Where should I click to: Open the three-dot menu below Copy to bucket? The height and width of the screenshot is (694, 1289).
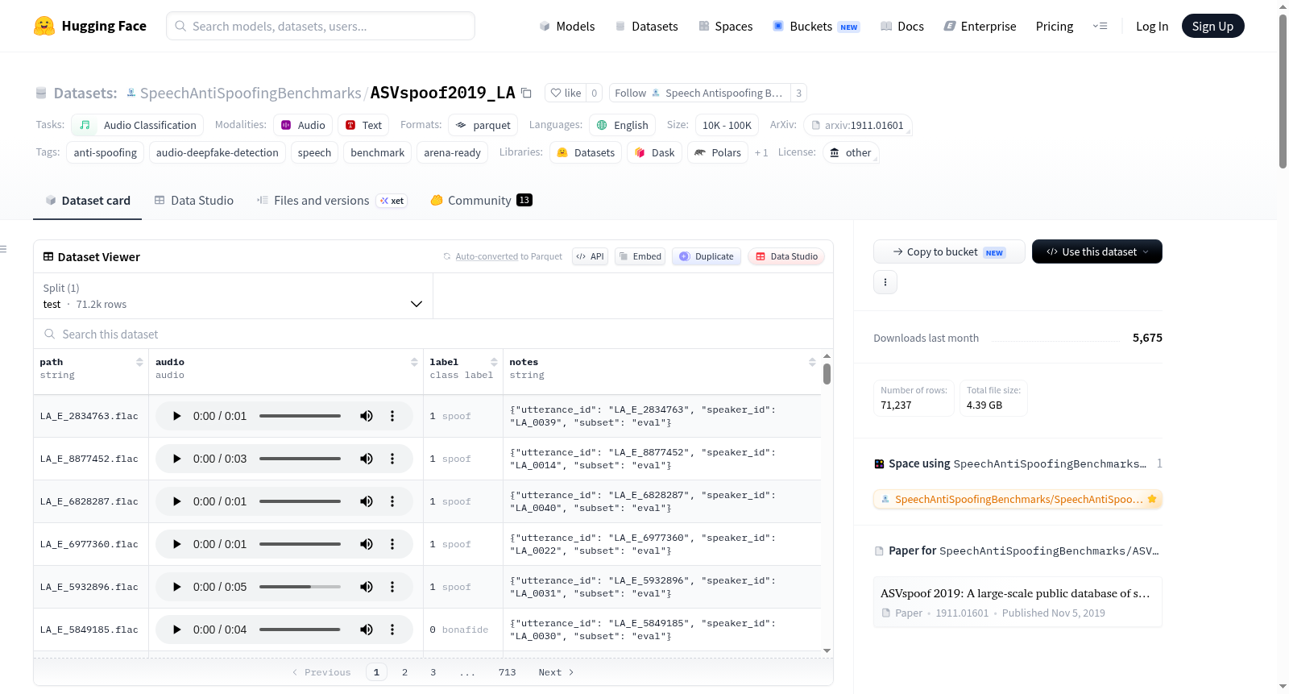pos(885,282)
